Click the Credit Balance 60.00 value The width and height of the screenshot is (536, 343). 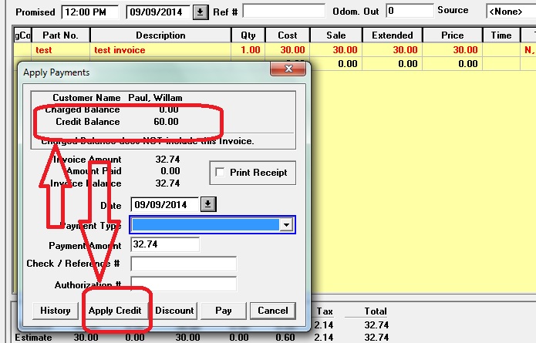click(166, 122)
